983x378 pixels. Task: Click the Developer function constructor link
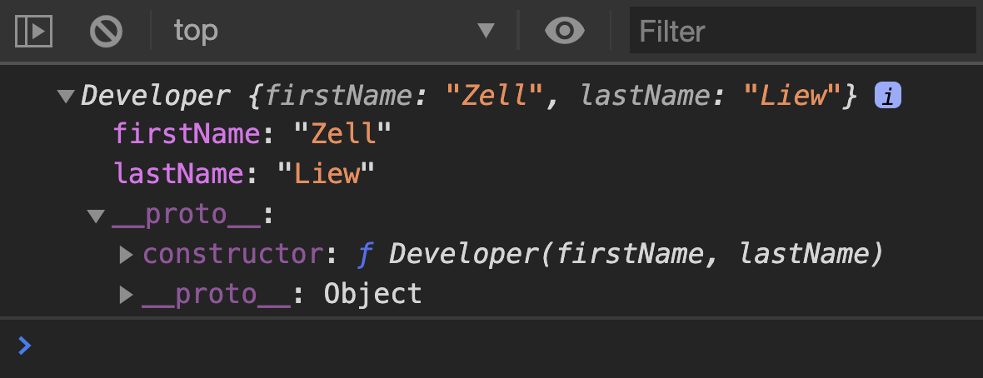(x=635, y=255)
